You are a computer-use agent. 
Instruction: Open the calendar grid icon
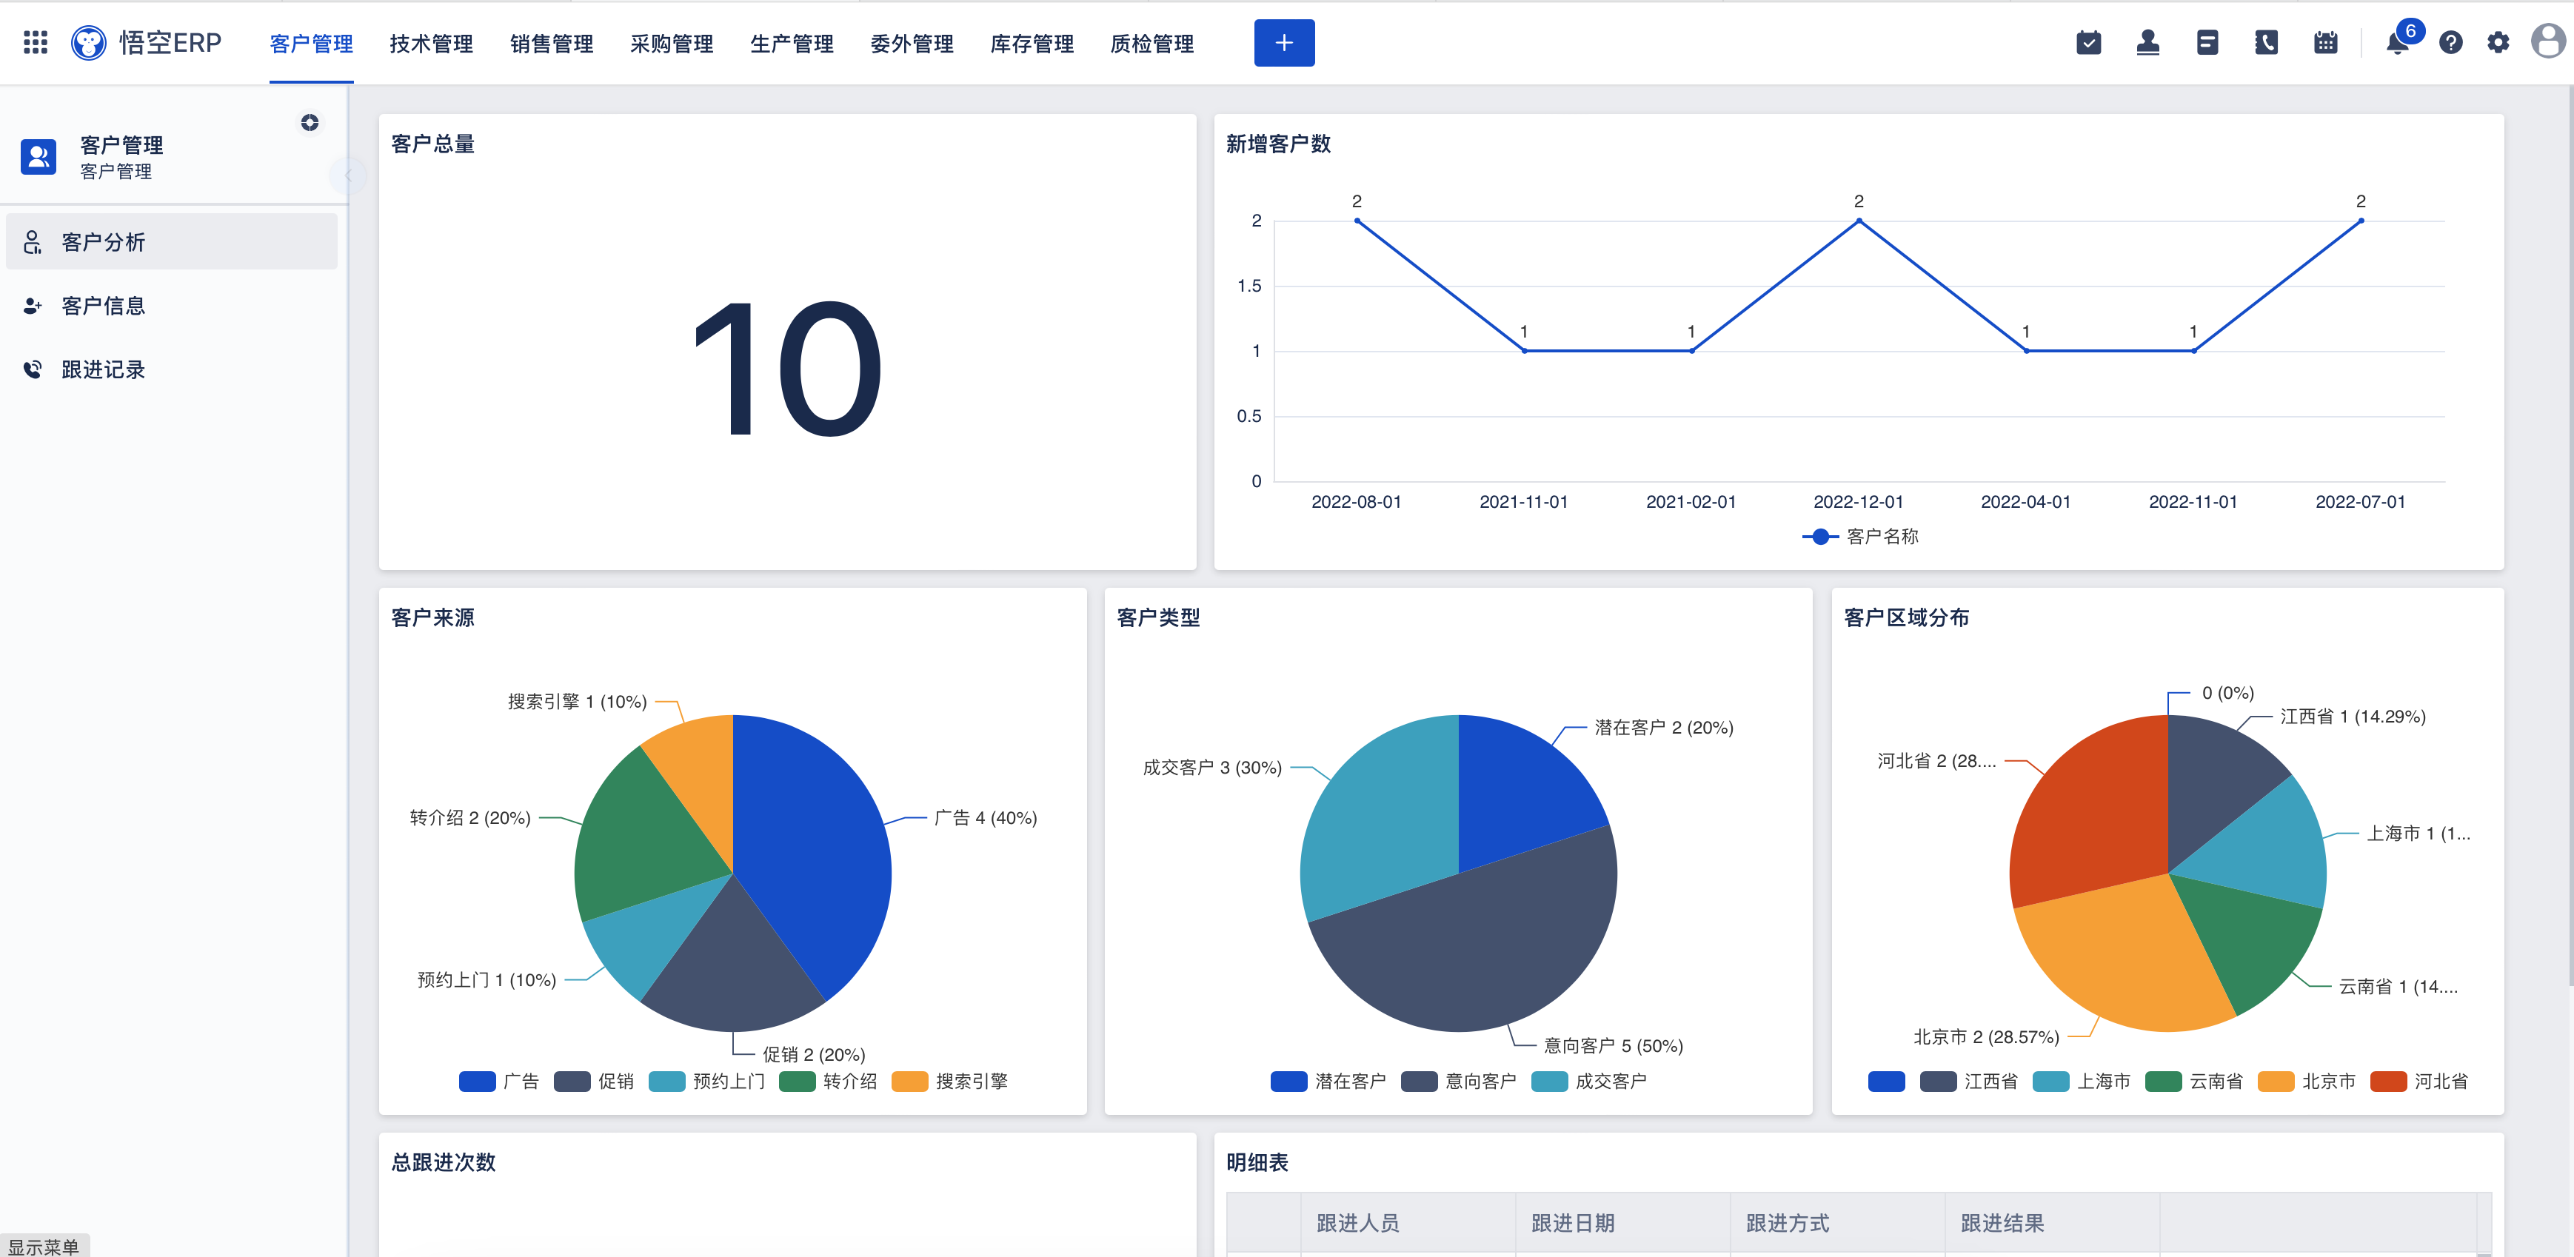pyautogui.click(x=2326, y=42)
